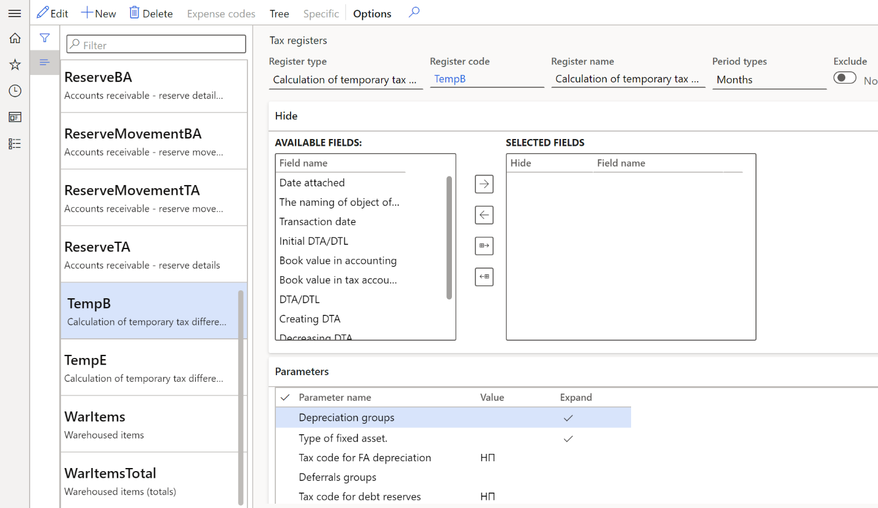Sort available fields by Field name header
The image size is (878, 508).
[304, 163]
